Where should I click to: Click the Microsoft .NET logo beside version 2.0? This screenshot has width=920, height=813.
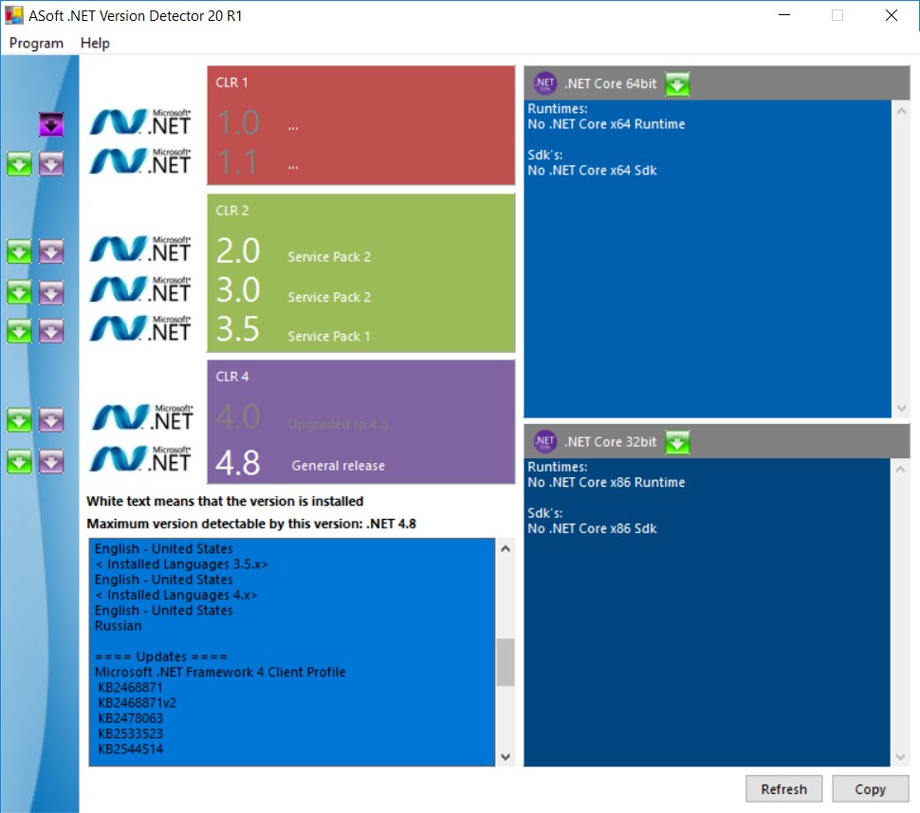(x=140, y=249)
